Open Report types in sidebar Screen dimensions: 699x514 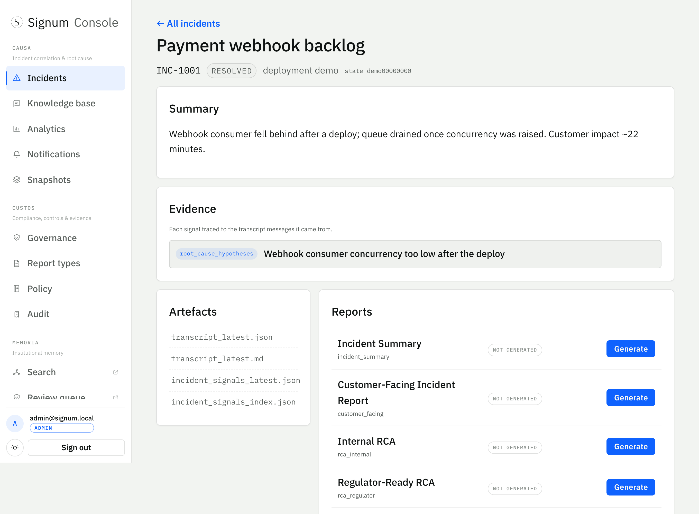click(x=65, y=263)
